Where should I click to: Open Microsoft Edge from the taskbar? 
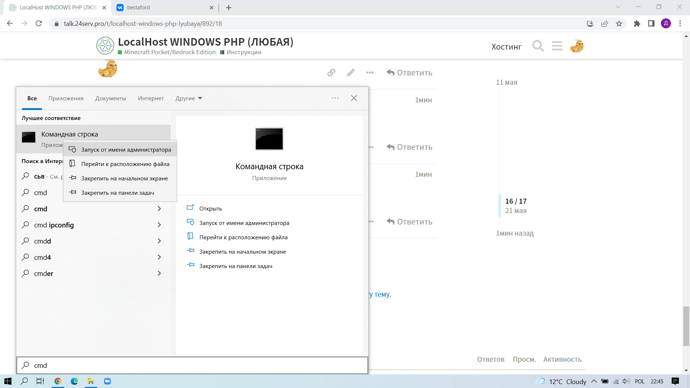click(74, 381)
